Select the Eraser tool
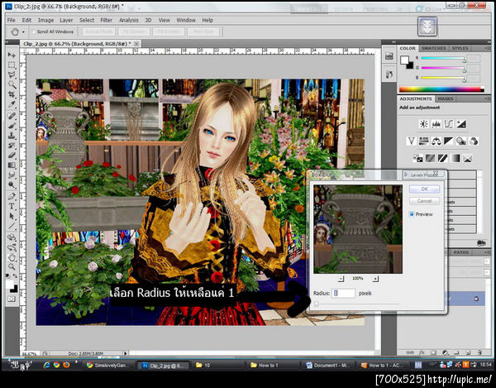 12,155
